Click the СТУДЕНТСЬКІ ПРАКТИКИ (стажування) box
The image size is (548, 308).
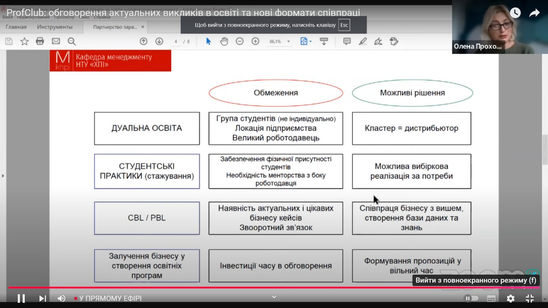click(147, 171)
